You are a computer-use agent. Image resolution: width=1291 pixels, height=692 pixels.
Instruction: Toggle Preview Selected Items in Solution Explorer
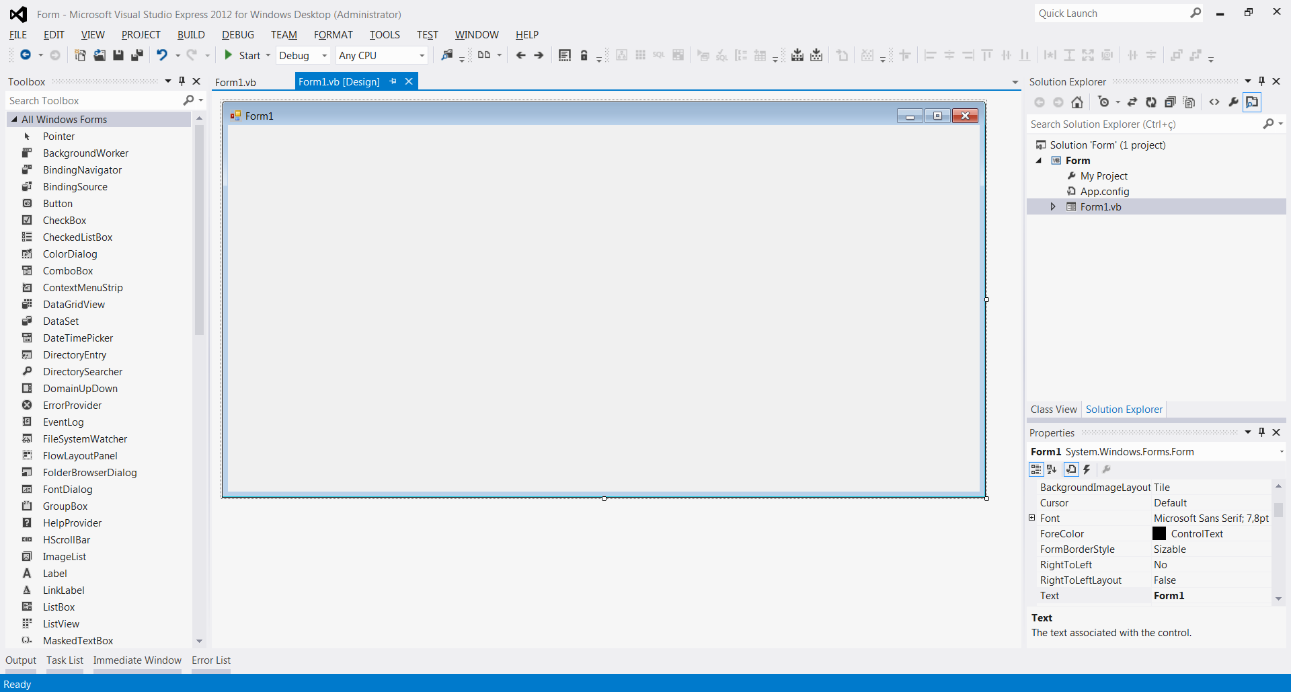click(x=1252, y=102)
